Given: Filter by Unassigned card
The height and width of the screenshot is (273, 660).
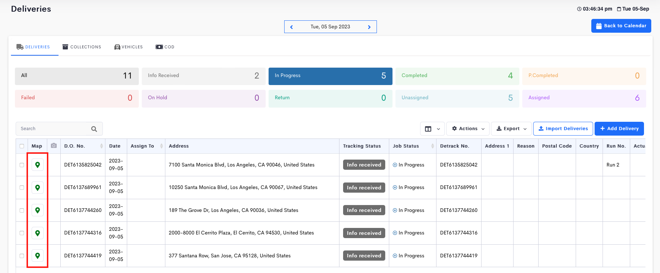Looking at the screenshot, I should [x=457, y=98].
